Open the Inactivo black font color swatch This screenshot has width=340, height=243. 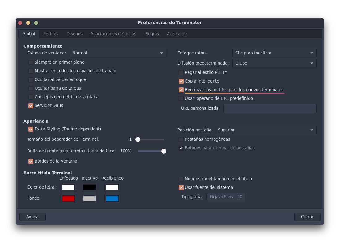click(89, 187)
